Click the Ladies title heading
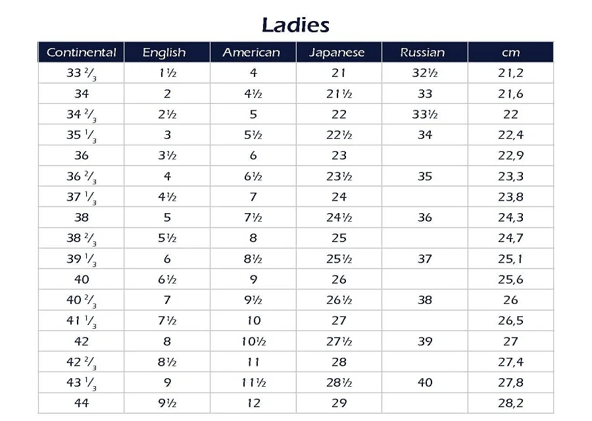The width and height of the screenshot is (592, 421). 295,25
